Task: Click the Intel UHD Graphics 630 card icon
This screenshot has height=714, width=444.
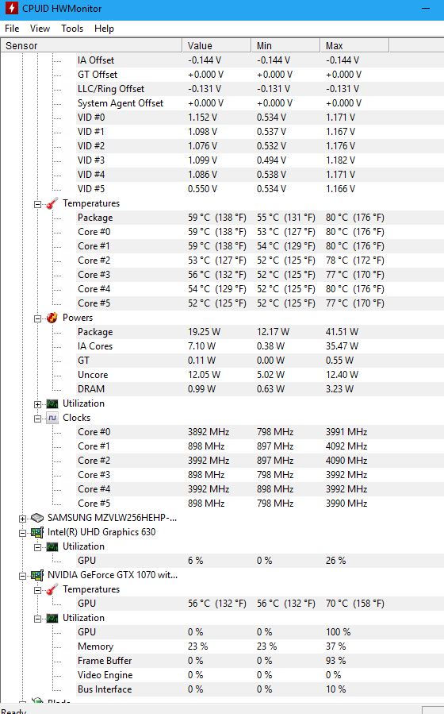Action: point(36,532)
